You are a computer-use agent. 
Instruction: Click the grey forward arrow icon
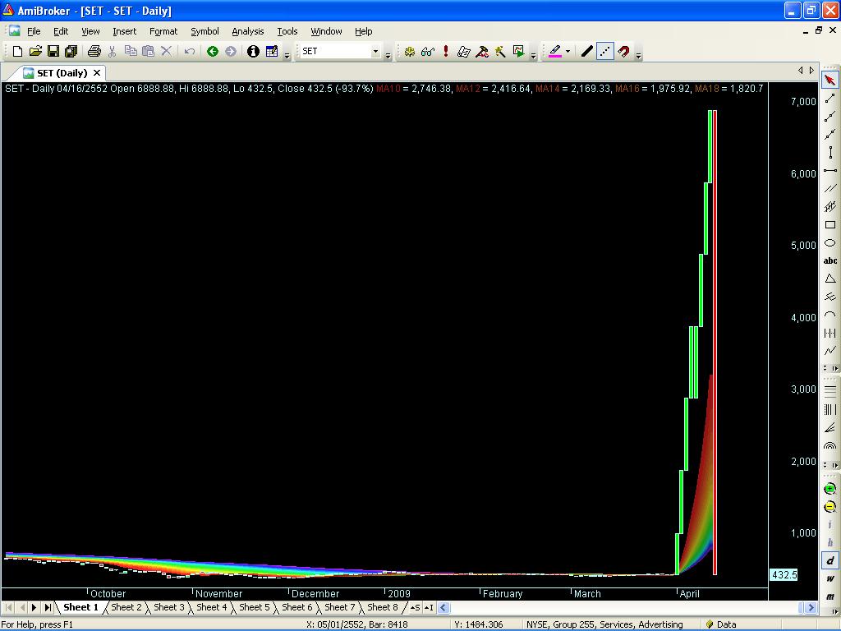pyautogui.click(x=231, y=52)
